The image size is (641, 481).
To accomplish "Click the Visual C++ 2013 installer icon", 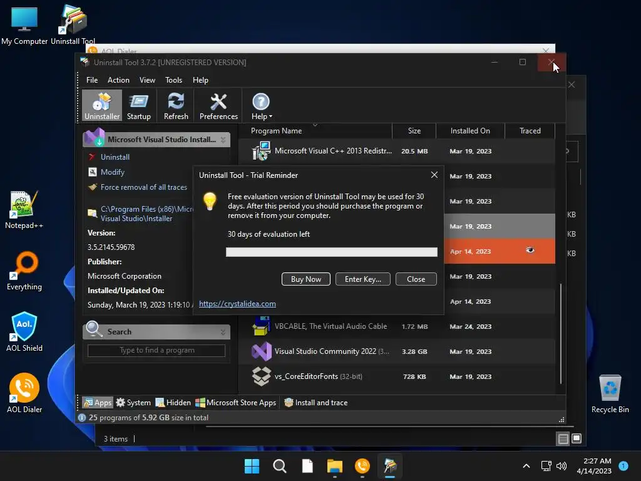I will [261, 151].
